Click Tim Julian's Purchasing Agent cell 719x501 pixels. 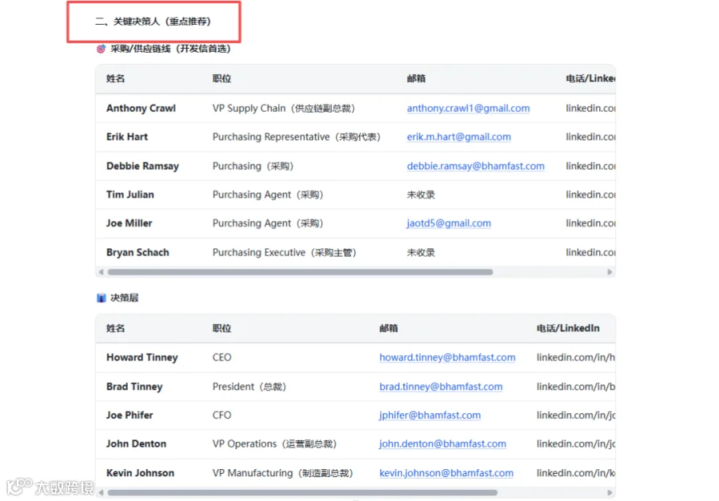point(268,195)
